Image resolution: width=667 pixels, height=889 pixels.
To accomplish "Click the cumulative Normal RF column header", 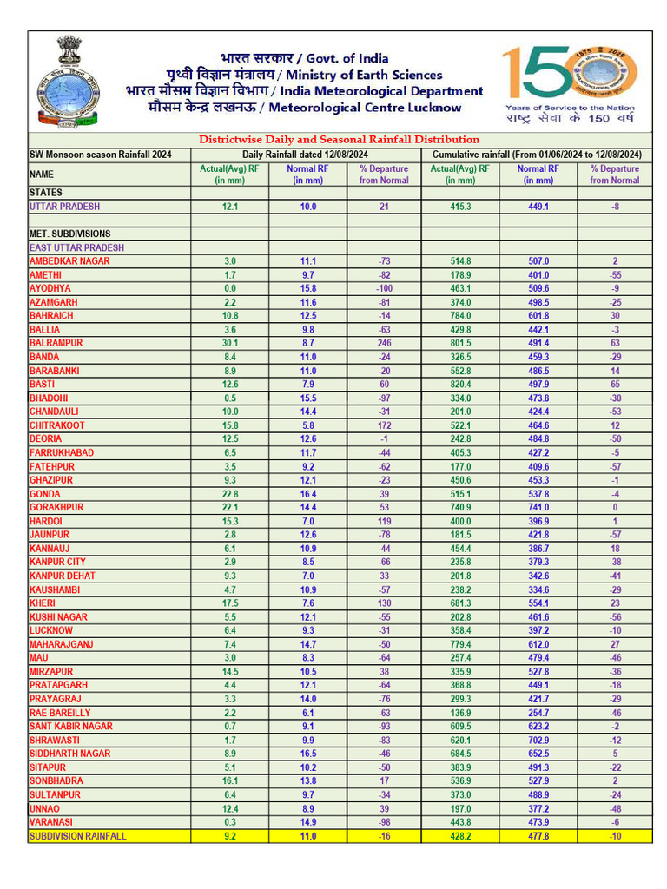I will click(x=538, y=175).
